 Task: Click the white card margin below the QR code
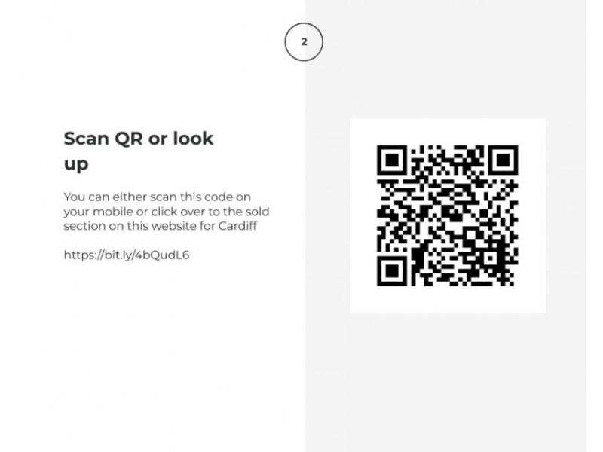[447, 300]
